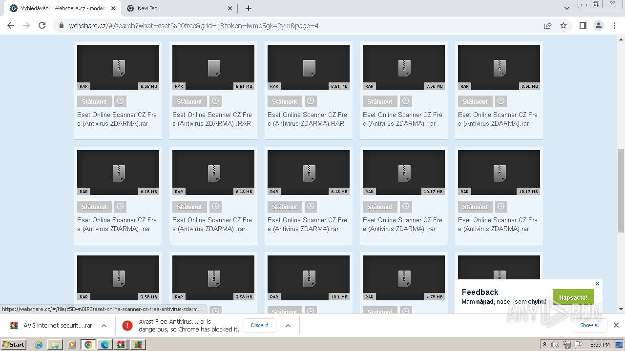
Task: Close the New Tab tab
Action: click(x=230, y=8)
